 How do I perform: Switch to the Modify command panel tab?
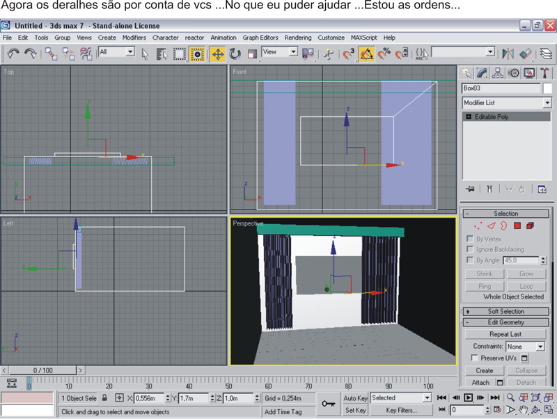click(482, 73)
